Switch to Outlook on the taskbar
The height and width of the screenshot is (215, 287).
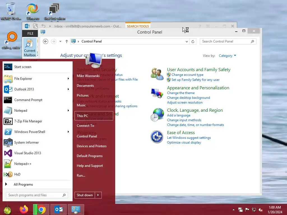click(59, 209)
